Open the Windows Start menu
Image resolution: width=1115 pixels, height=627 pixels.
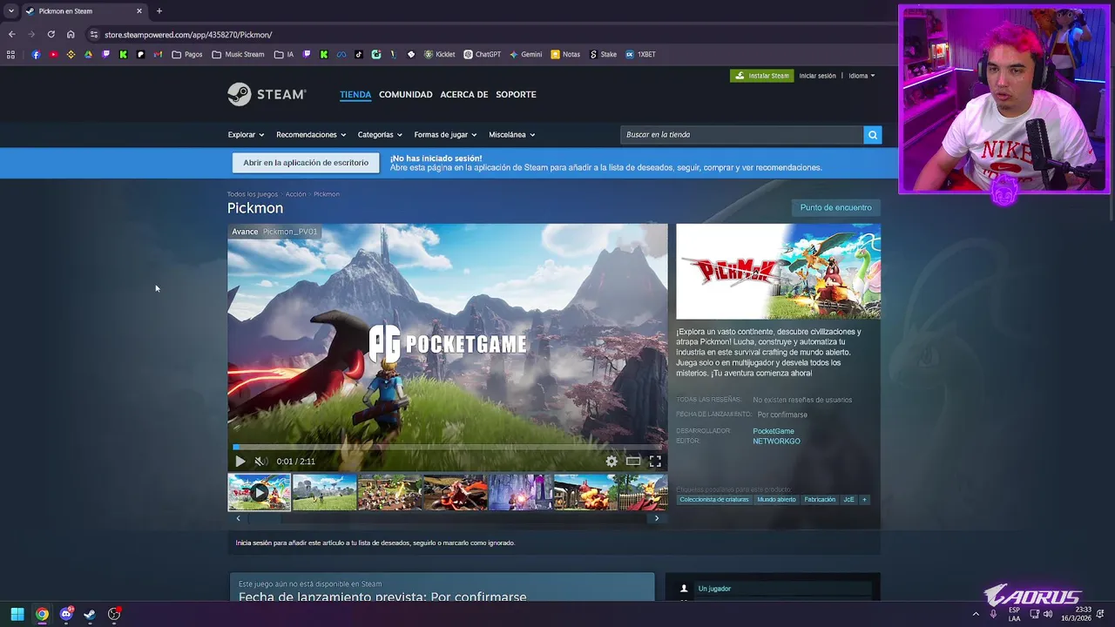pos(17,614)
